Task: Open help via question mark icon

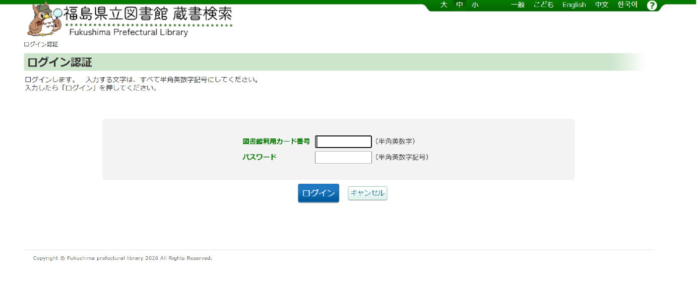Action: (652, 6)
